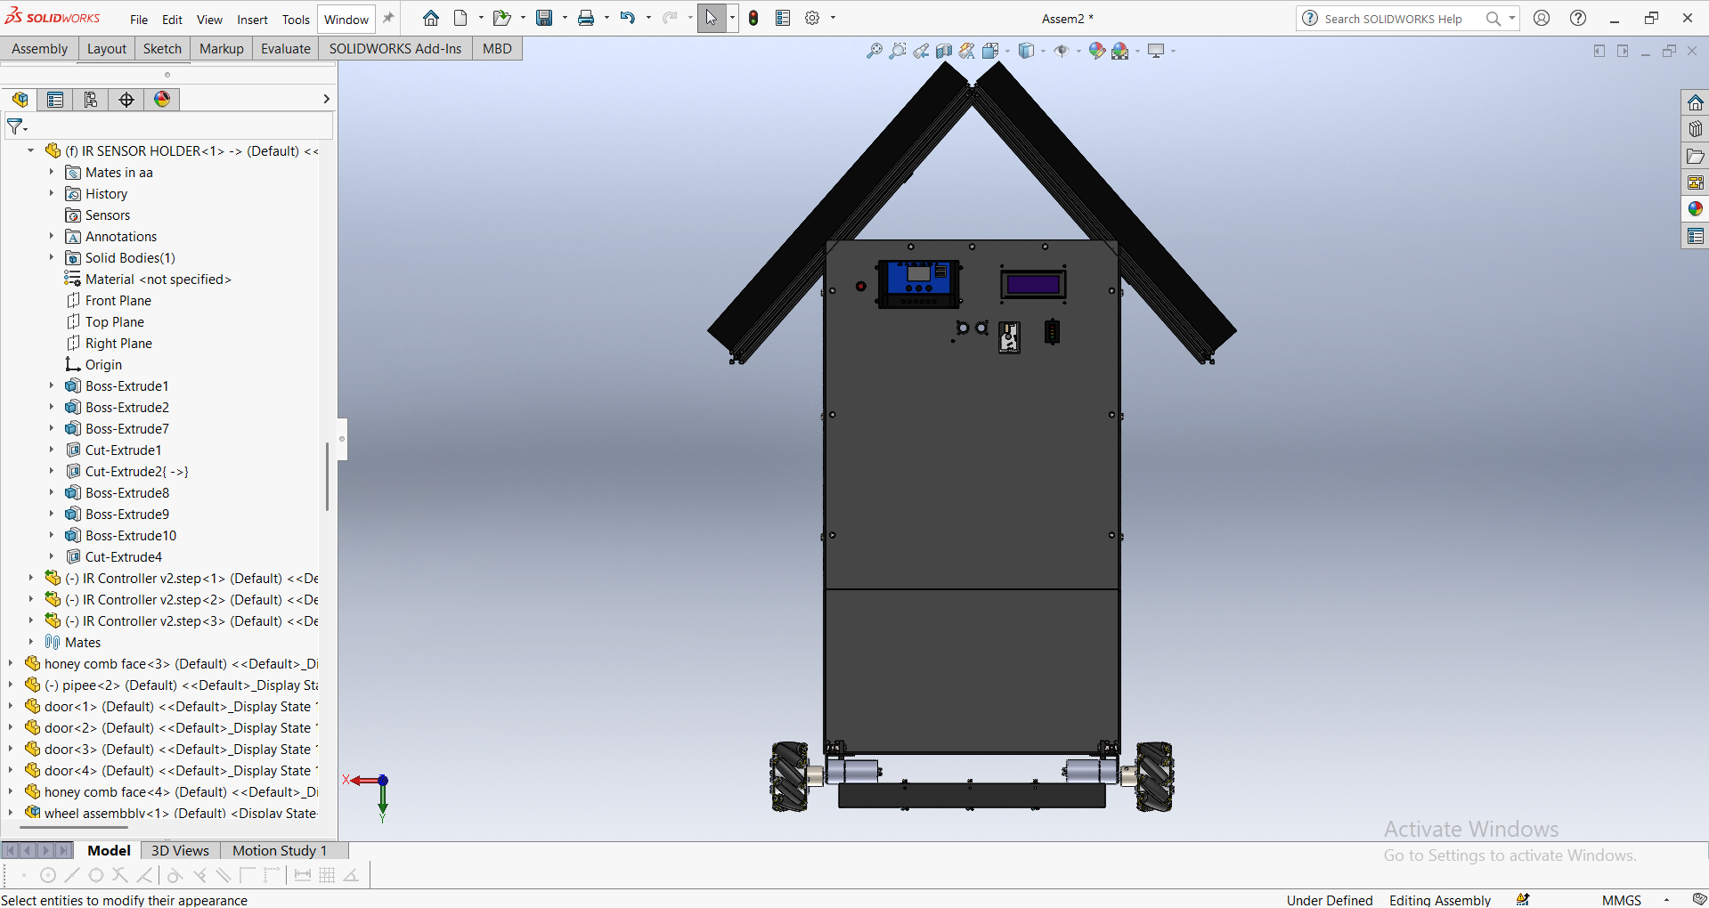Click the feature tree filter input
Image resolution: width=1709 pixels, height=908 pixels.
click(x=181, y=126)
